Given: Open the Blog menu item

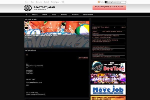Looking at the screenshot, I should (x=32, y=2).
